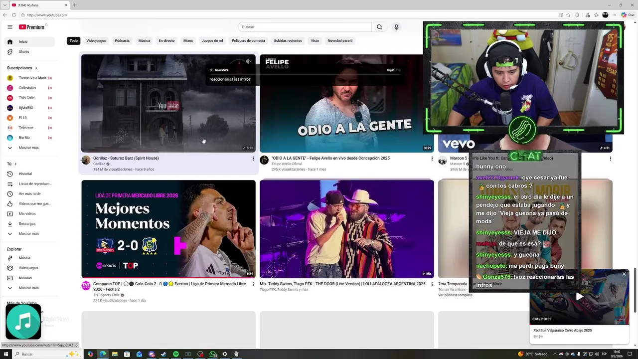Image resolution: width=638 pixels, height=359 pixels.
Task: Open Historial in the sidebar
Action: 29,174
